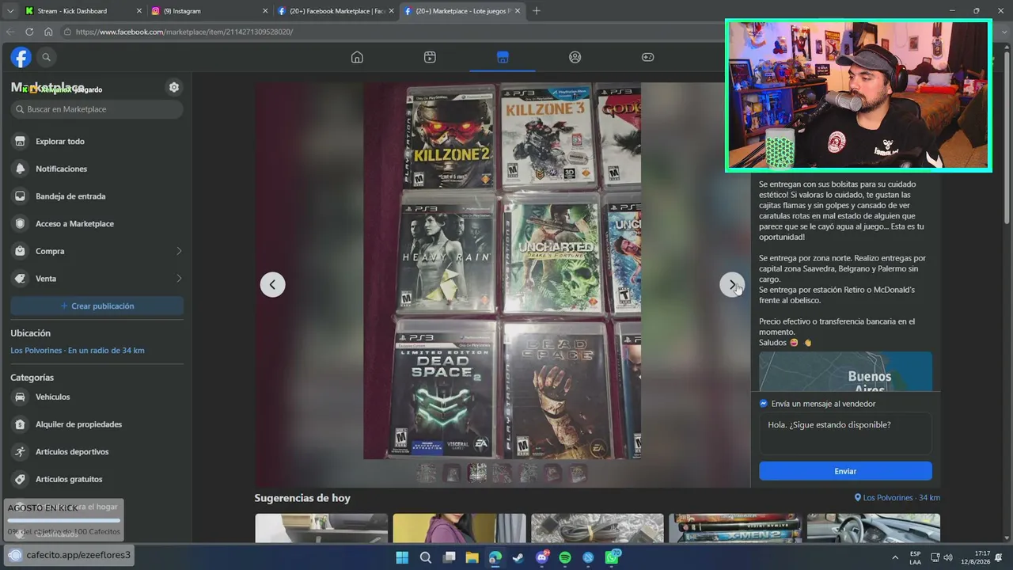Go to the Facebook Home feed icon
This screenshot has height=570, width=1013.
(357, 57)
